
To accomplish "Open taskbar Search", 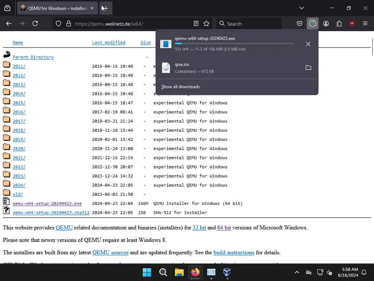I will 163,272.
